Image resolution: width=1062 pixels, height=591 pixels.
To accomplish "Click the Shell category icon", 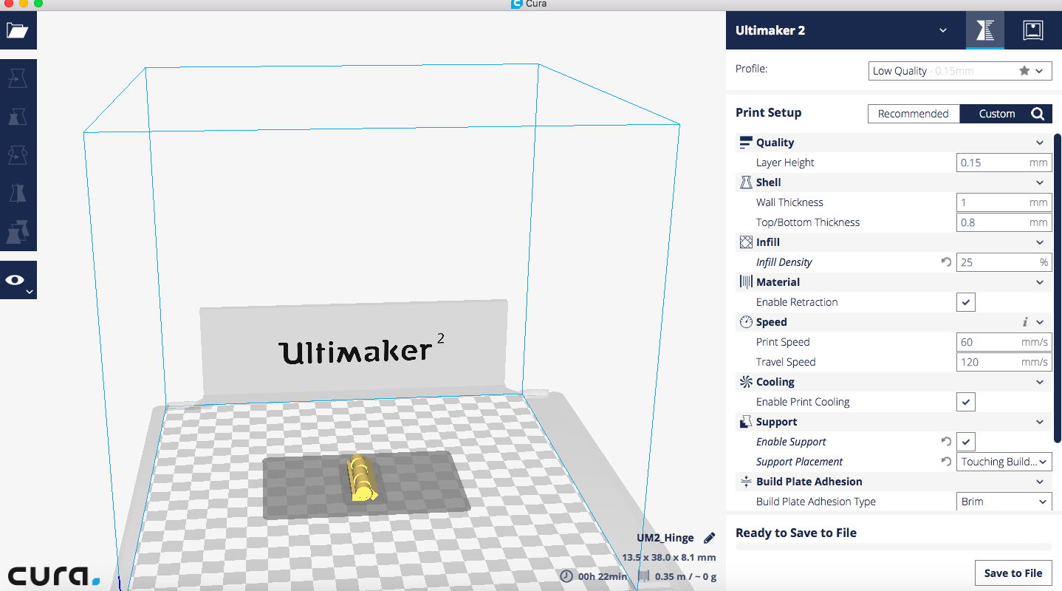I will (x=745, y=182).
